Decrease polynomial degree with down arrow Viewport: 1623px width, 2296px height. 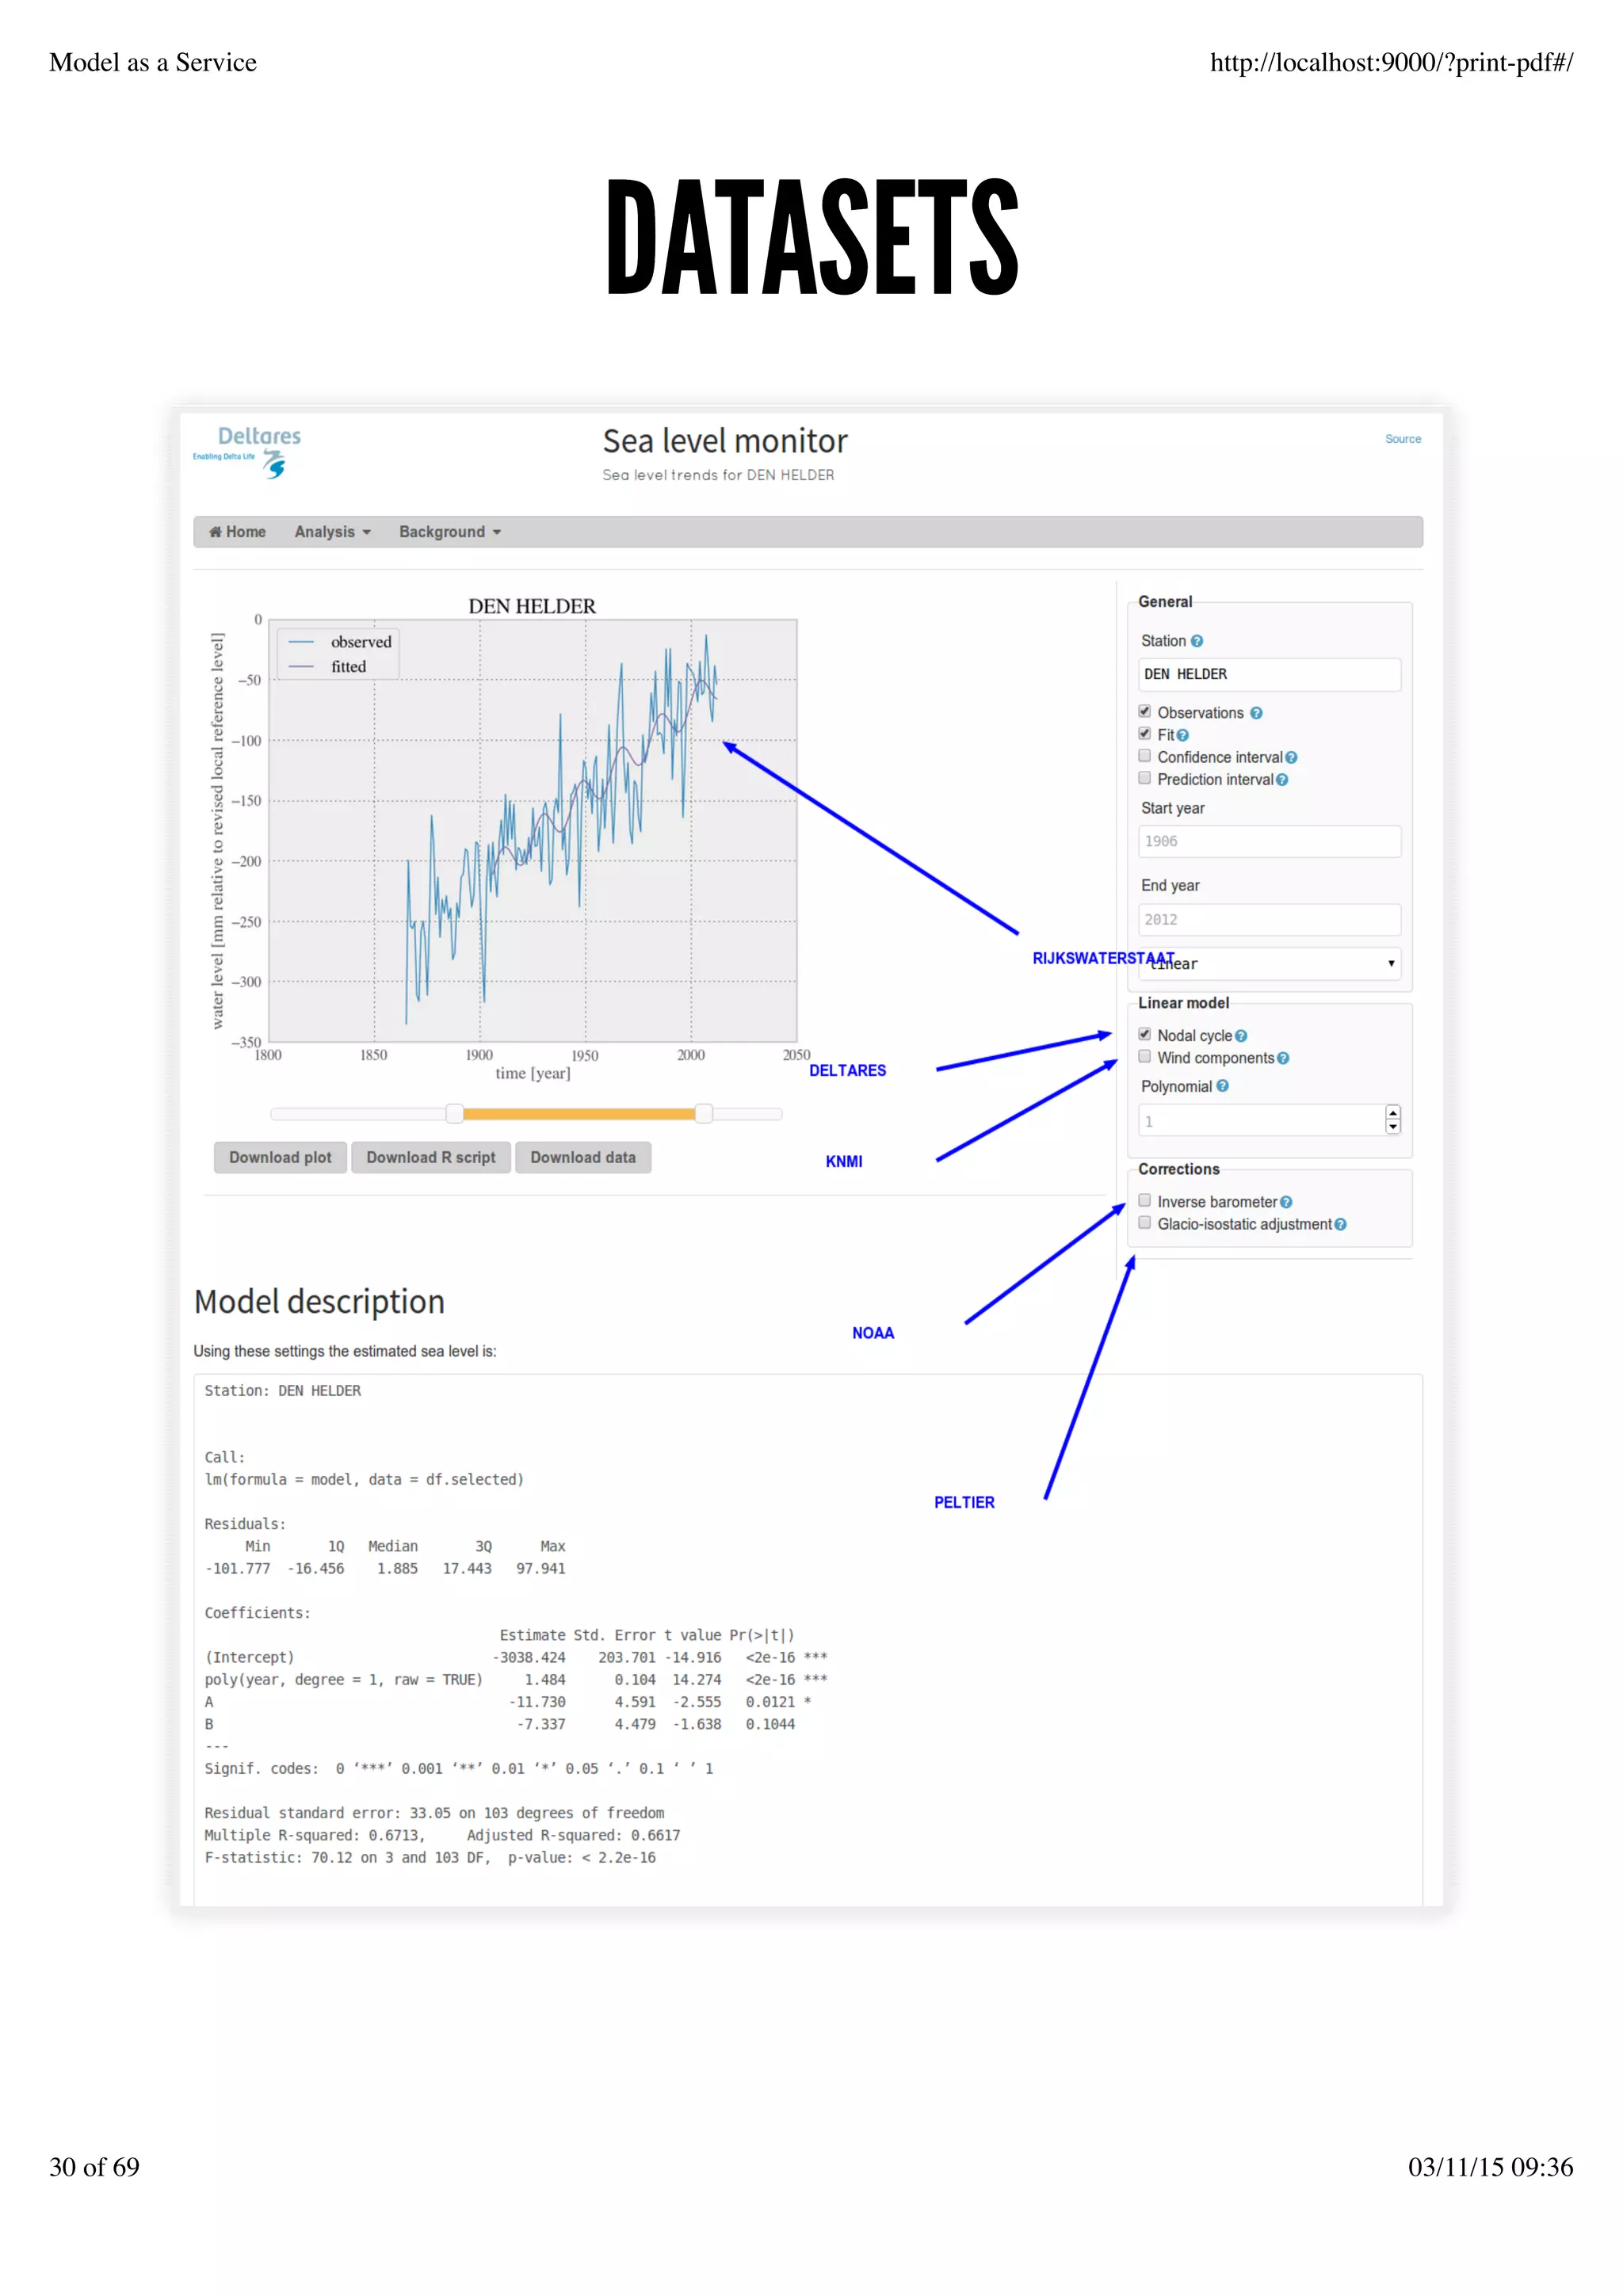[1392, 1127]
